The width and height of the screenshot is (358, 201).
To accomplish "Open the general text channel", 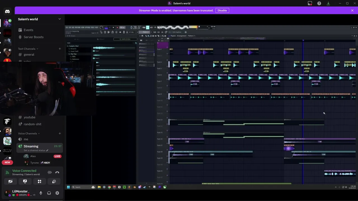I will pos(39,54).
